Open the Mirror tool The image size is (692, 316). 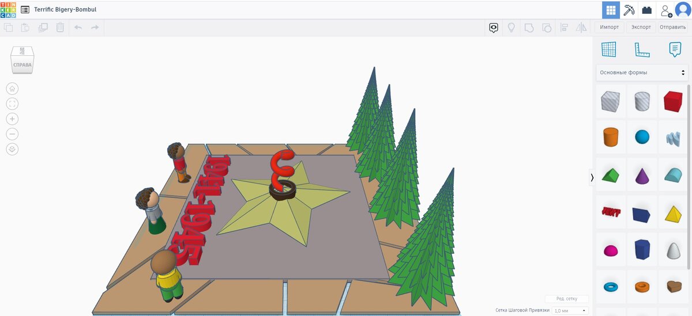[581, 27]
